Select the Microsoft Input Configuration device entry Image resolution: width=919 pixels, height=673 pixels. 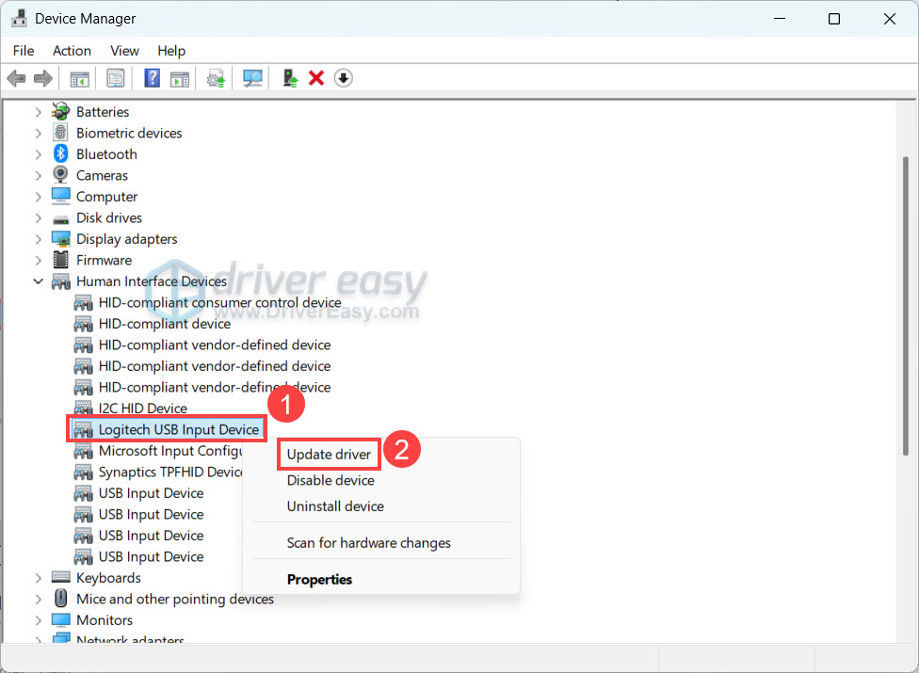(170, 451)
